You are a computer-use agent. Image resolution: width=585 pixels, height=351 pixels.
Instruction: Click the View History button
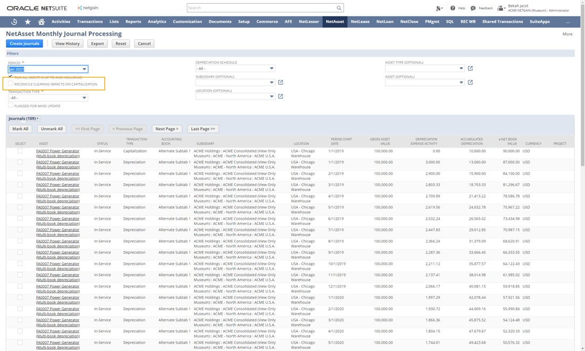pyautogui.click(x=68, y=44)
